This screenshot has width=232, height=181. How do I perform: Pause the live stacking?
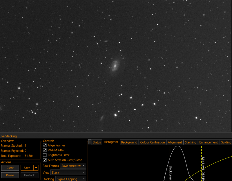10,175
